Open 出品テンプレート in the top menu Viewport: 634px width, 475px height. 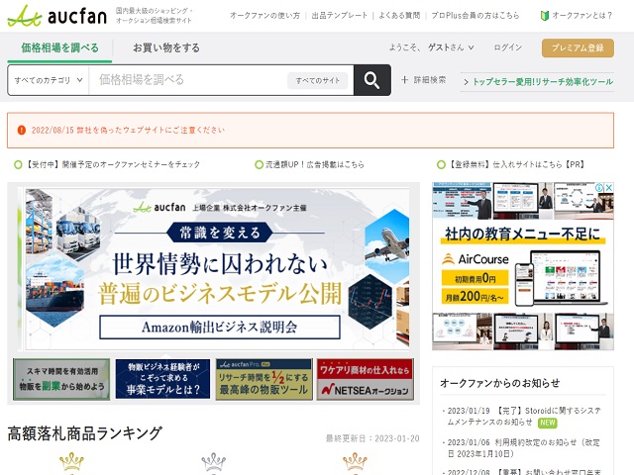click(339, 16)
